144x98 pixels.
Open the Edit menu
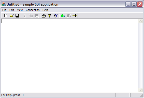[12, 10]
